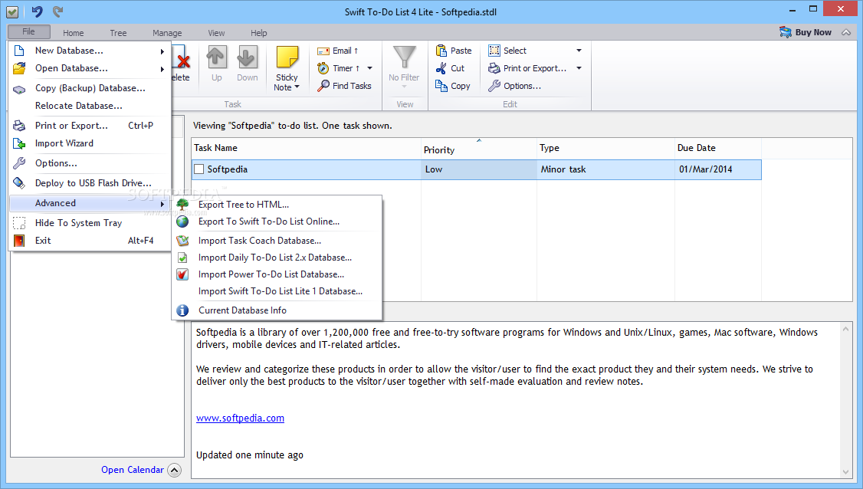This screenshot has height=489, width=863.
Task: Click Import Daily To-Do List icon
Action: [x=182, y=258]
